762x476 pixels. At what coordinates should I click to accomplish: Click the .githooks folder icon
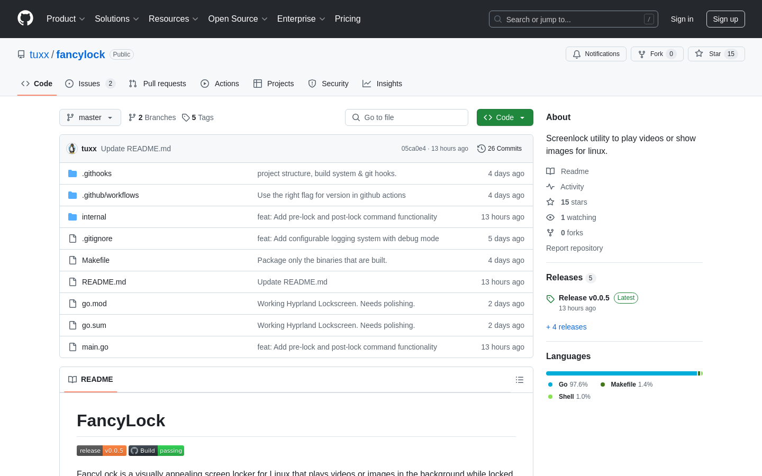(x=72, y=173)
